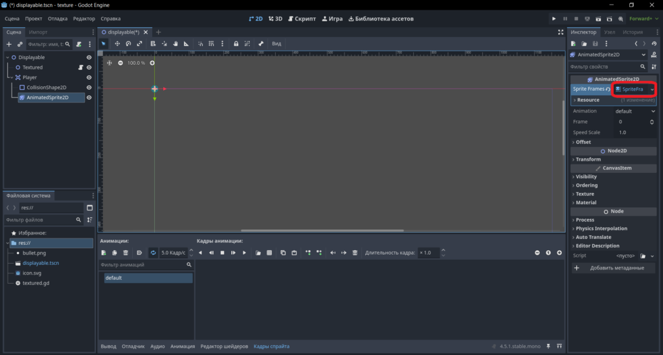
Task: Toggle grid snapping
Action: coord(211,43)
